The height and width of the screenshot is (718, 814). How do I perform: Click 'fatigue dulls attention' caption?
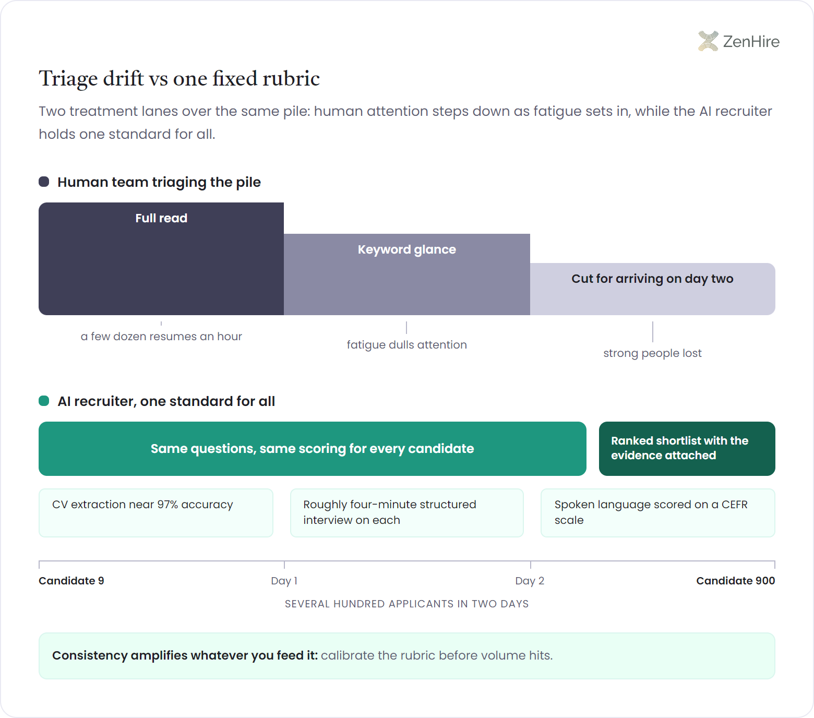point(407,345)
